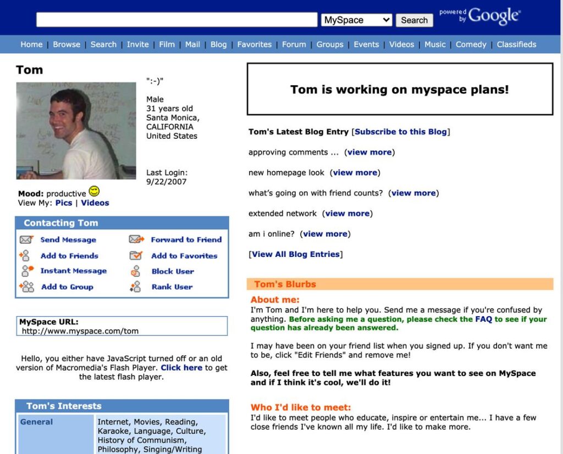
Task: Open Classifieds from the navigation bar
Action: tap(516, 44)
